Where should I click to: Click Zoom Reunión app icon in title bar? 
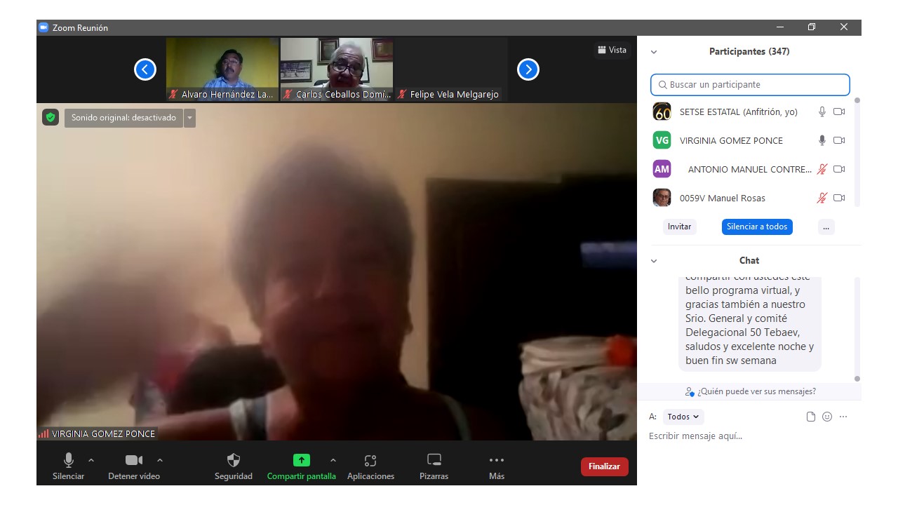(43, 27)
